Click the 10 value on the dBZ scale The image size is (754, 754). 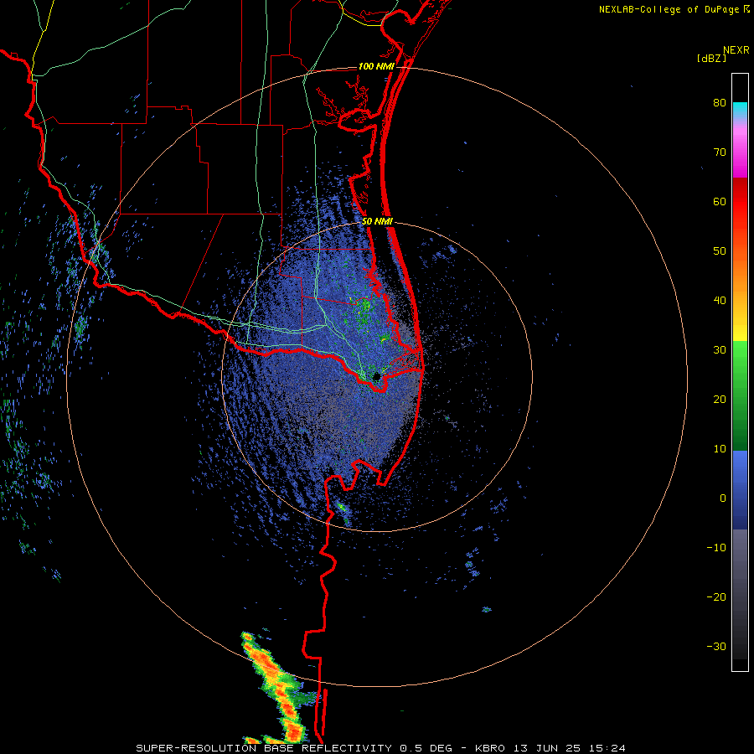[720, 449]
